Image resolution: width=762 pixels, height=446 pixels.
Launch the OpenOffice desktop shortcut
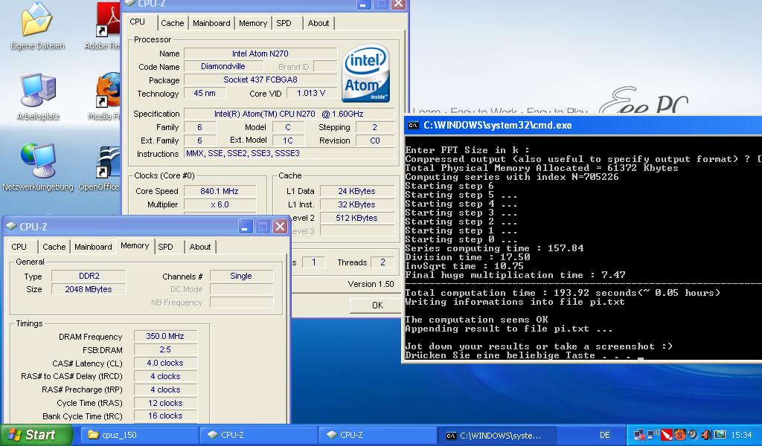pos(101,167)
